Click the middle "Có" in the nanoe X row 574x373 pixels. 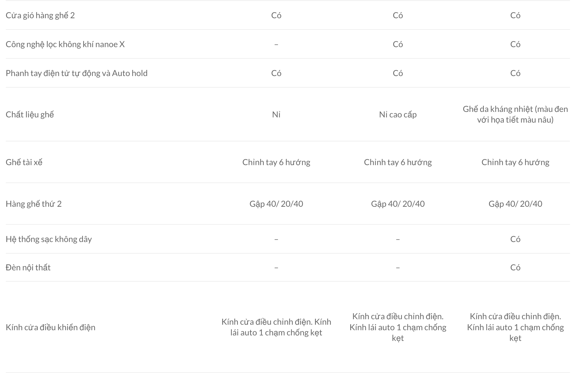(398, 44)
